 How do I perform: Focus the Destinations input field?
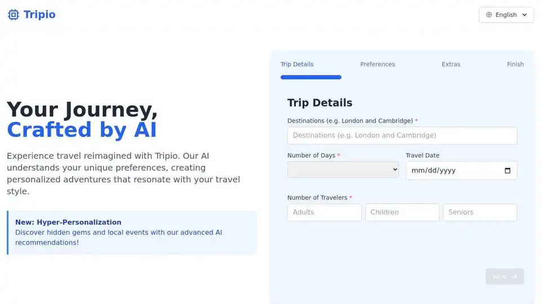pos(402,136)
